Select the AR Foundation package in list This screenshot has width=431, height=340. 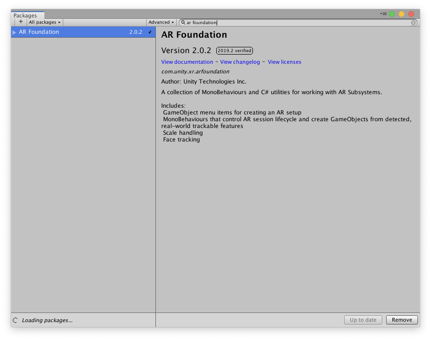coord(83,32)
